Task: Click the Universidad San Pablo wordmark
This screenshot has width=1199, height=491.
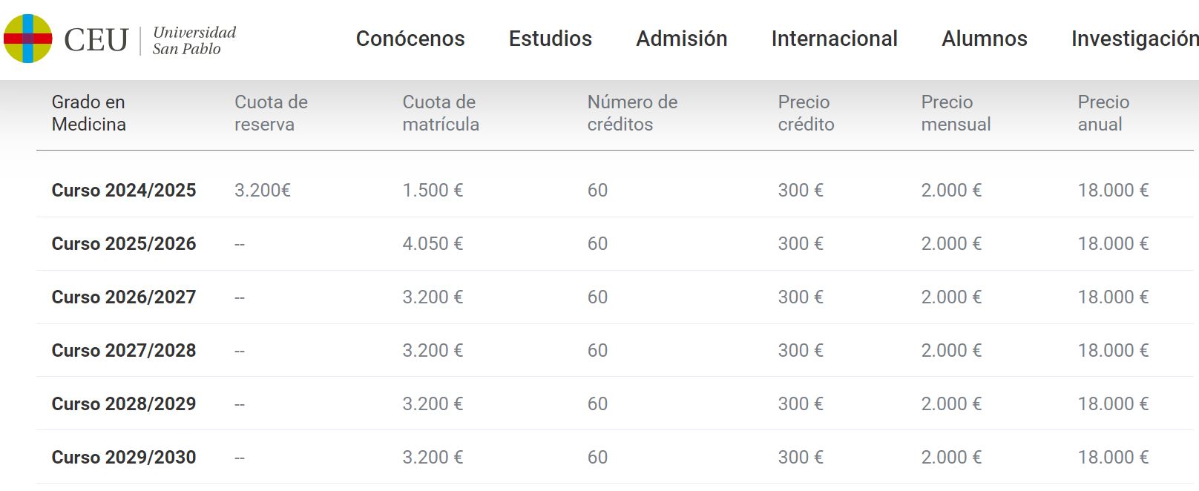Action: click(x=194, y=40)
